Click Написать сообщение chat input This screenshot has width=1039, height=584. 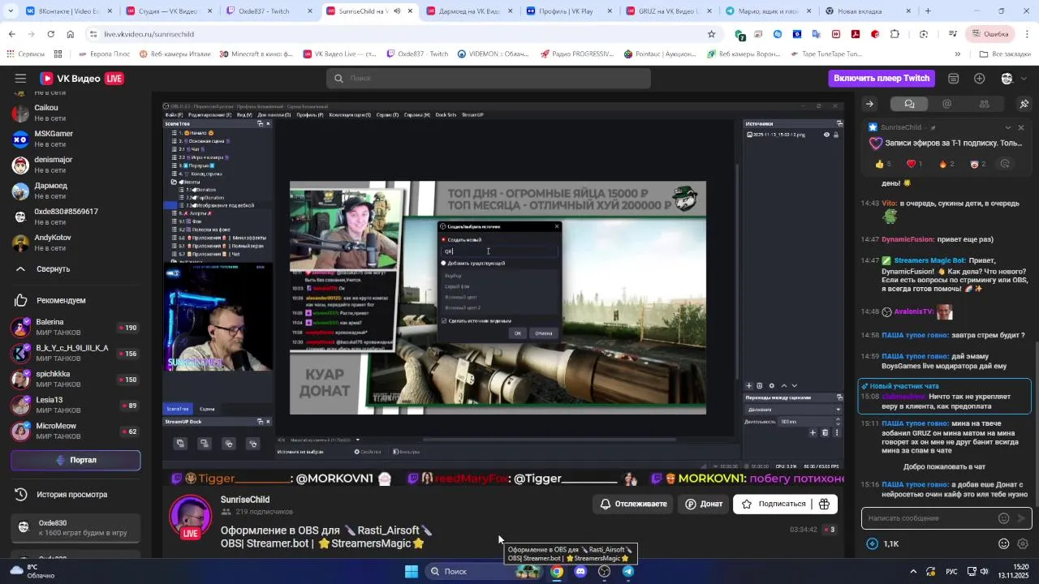coord(930,518)
